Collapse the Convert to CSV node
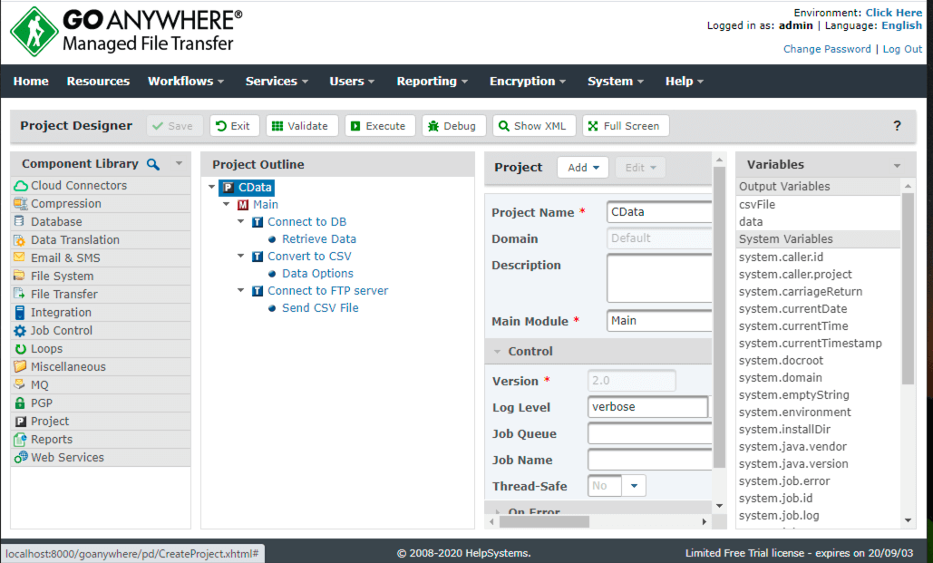Screen dimensions: 933x563 click(x=241, y=256)
